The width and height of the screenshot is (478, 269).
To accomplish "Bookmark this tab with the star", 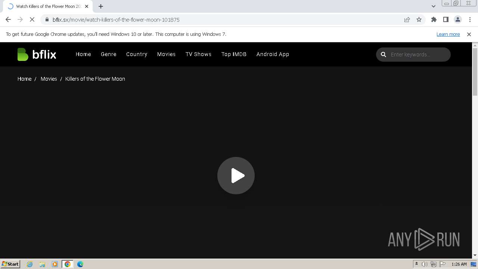I will 419,19.
